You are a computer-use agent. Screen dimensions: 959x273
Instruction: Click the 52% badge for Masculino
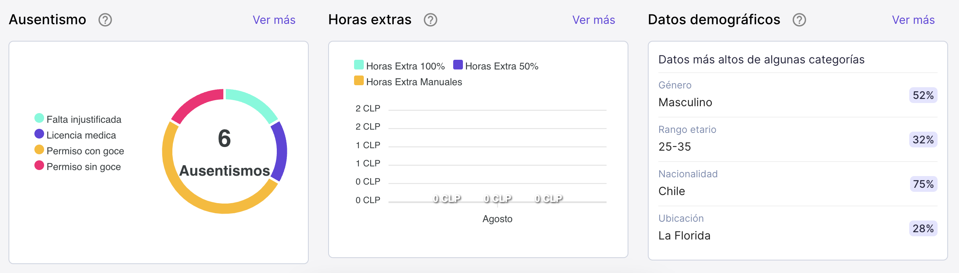click(x=923, y=95)
